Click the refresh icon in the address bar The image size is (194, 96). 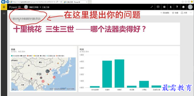coord(61,2)
